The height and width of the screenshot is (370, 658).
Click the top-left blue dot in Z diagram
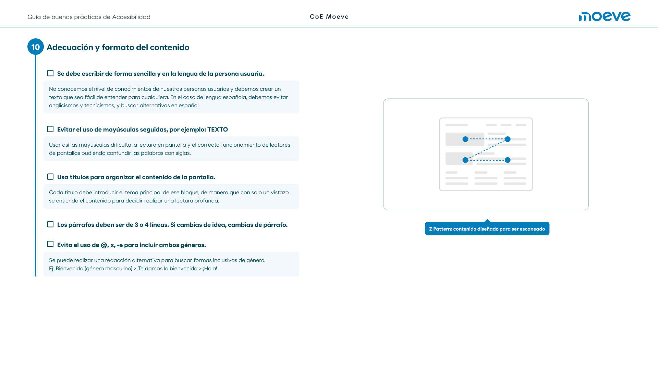click(x=465, y=139)
